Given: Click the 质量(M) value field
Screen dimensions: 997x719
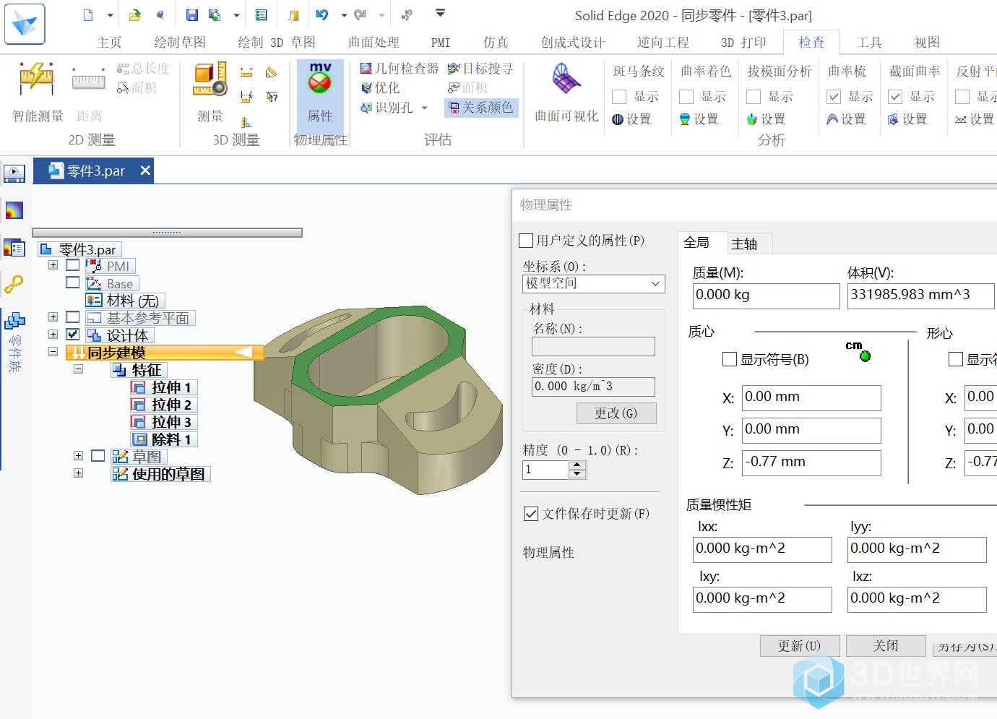Looking at the screenshot, I should point(766,296).
